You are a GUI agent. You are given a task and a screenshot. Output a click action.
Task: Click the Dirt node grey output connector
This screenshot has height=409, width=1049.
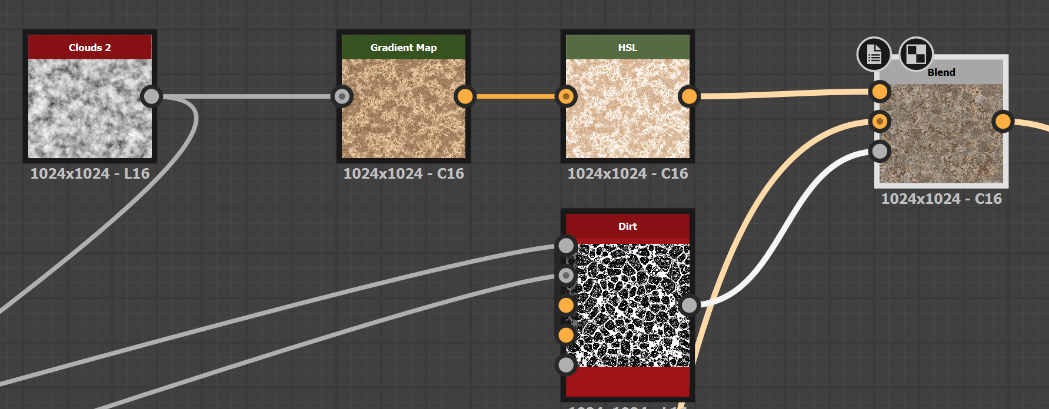(689, 305)
